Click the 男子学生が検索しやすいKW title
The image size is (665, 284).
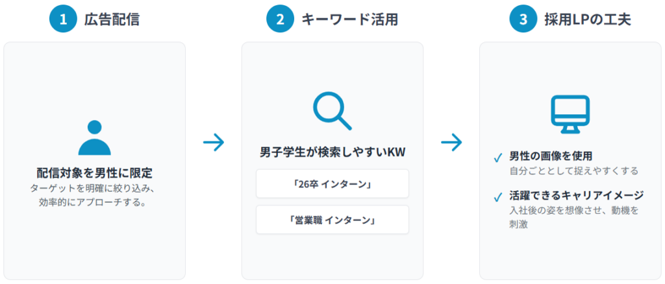[x=332, y=154]
